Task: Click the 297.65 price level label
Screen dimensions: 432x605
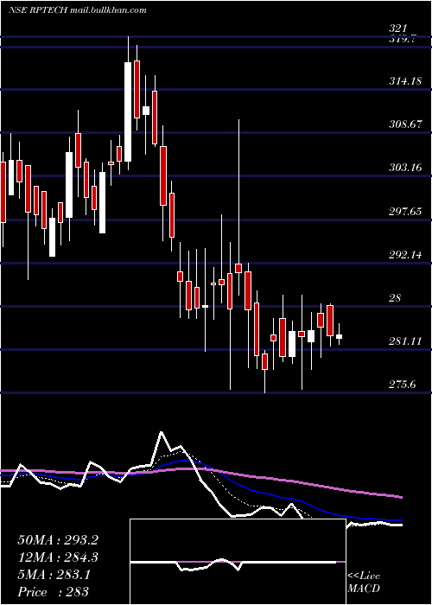Action: (x=405, y=212)
